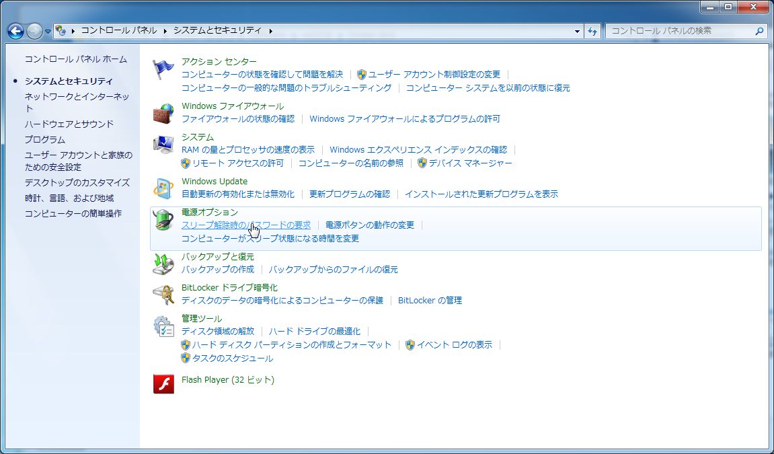
Task: Click shield icon beside リモート アクセスの許可
Action: click(x=186, y=163)
